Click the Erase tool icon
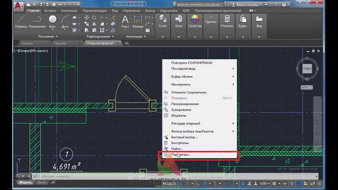 pos(113,18)
